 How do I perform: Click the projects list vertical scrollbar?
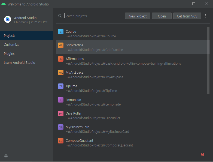(208, 60)
